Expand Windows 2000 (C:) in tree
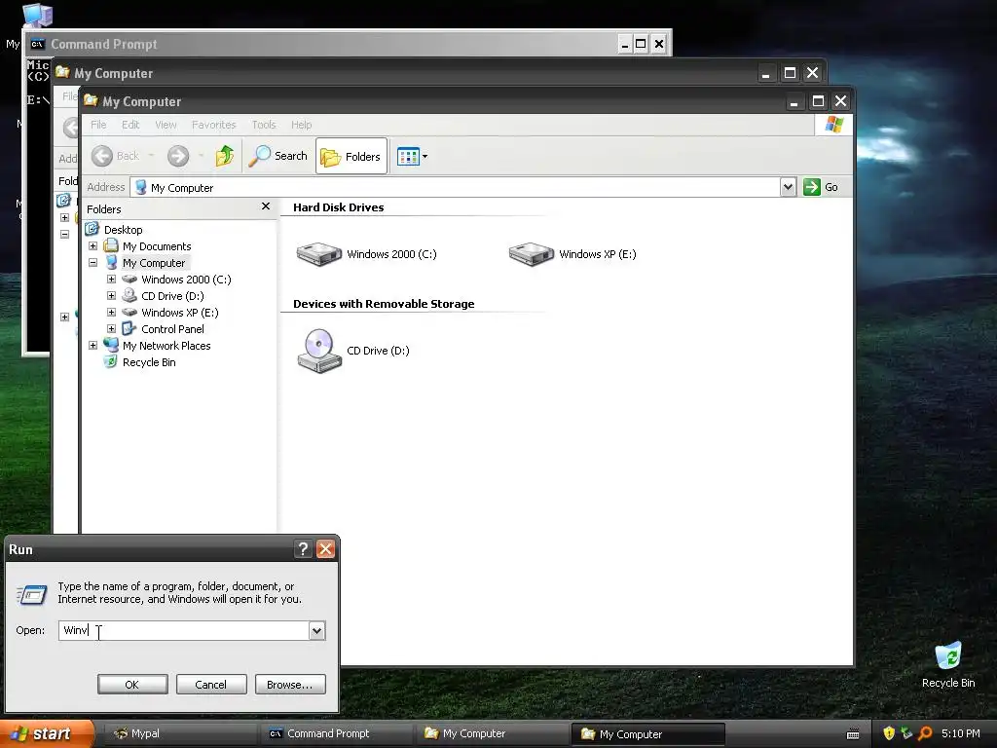The width and height of the screenshot is (997, 748). pyautogui.click(x=111, y=279)
